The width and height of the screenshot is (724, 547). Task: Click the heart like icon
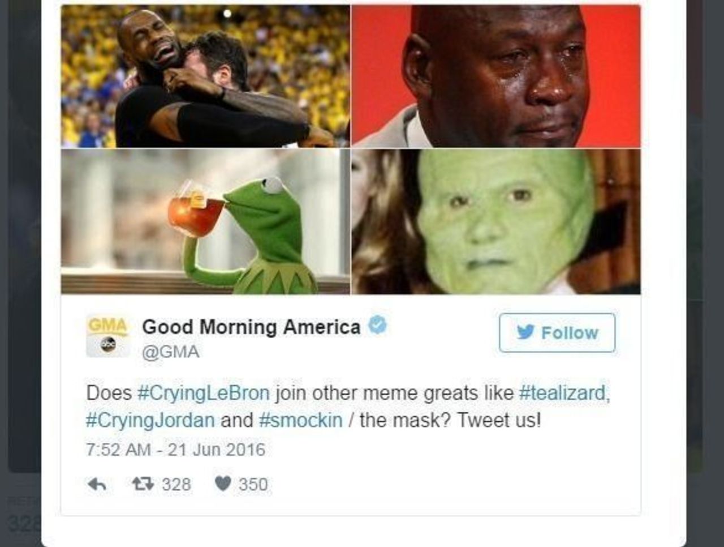[x=223, y=484]
